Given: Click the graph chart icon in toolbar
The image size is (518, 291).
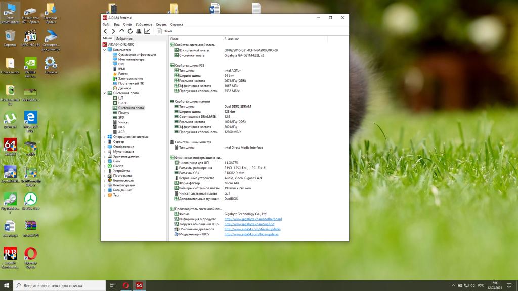Looking at the screenshot, I should click(147, 31).
